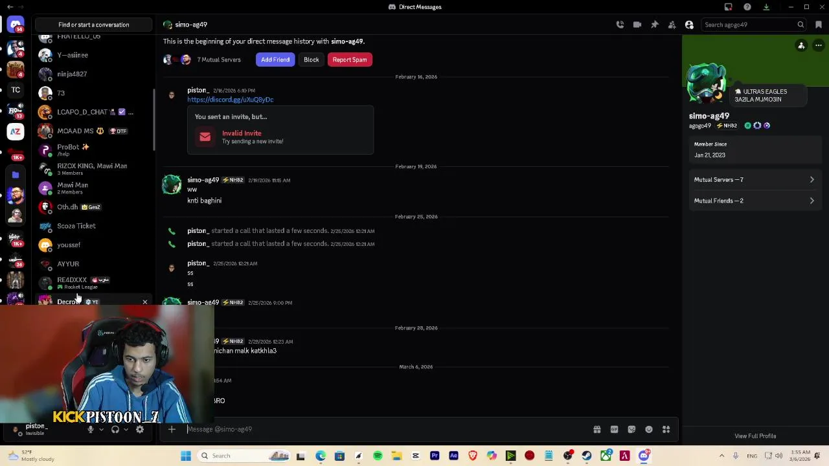This screenshot has width=829, height=466.
Task: Open the bookmarks (inbox) icon in the chat header
Action: tap(819, 25)
